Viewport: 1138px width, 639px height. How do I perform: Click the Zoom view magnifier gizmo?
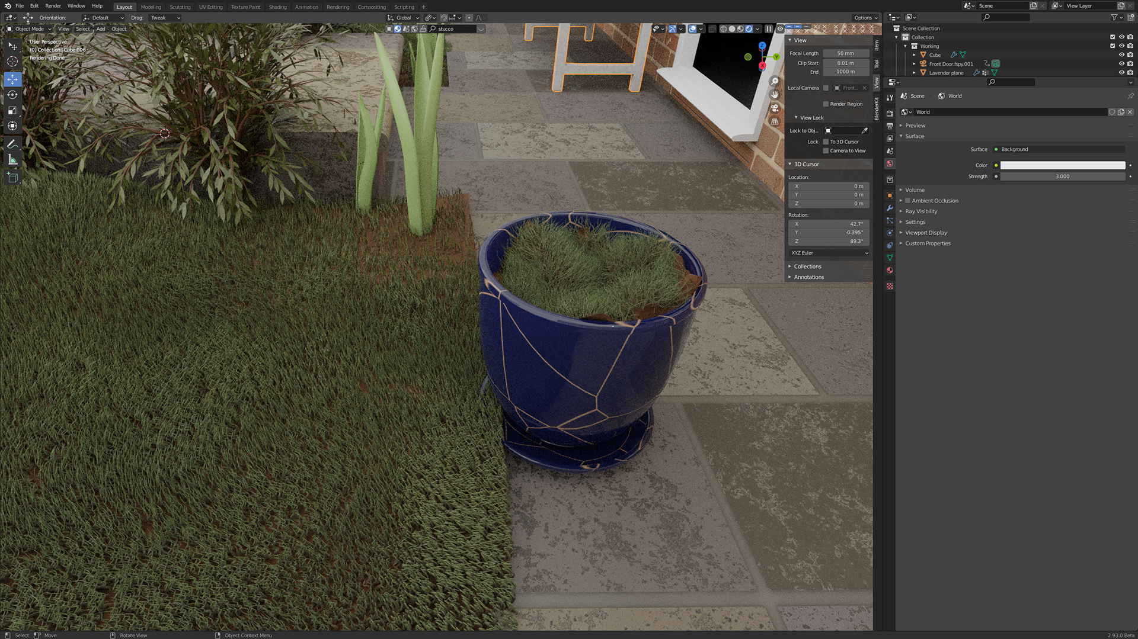(774, 81)
